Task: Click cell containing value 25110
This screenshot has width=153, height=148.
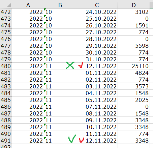Action: [134, 66]
